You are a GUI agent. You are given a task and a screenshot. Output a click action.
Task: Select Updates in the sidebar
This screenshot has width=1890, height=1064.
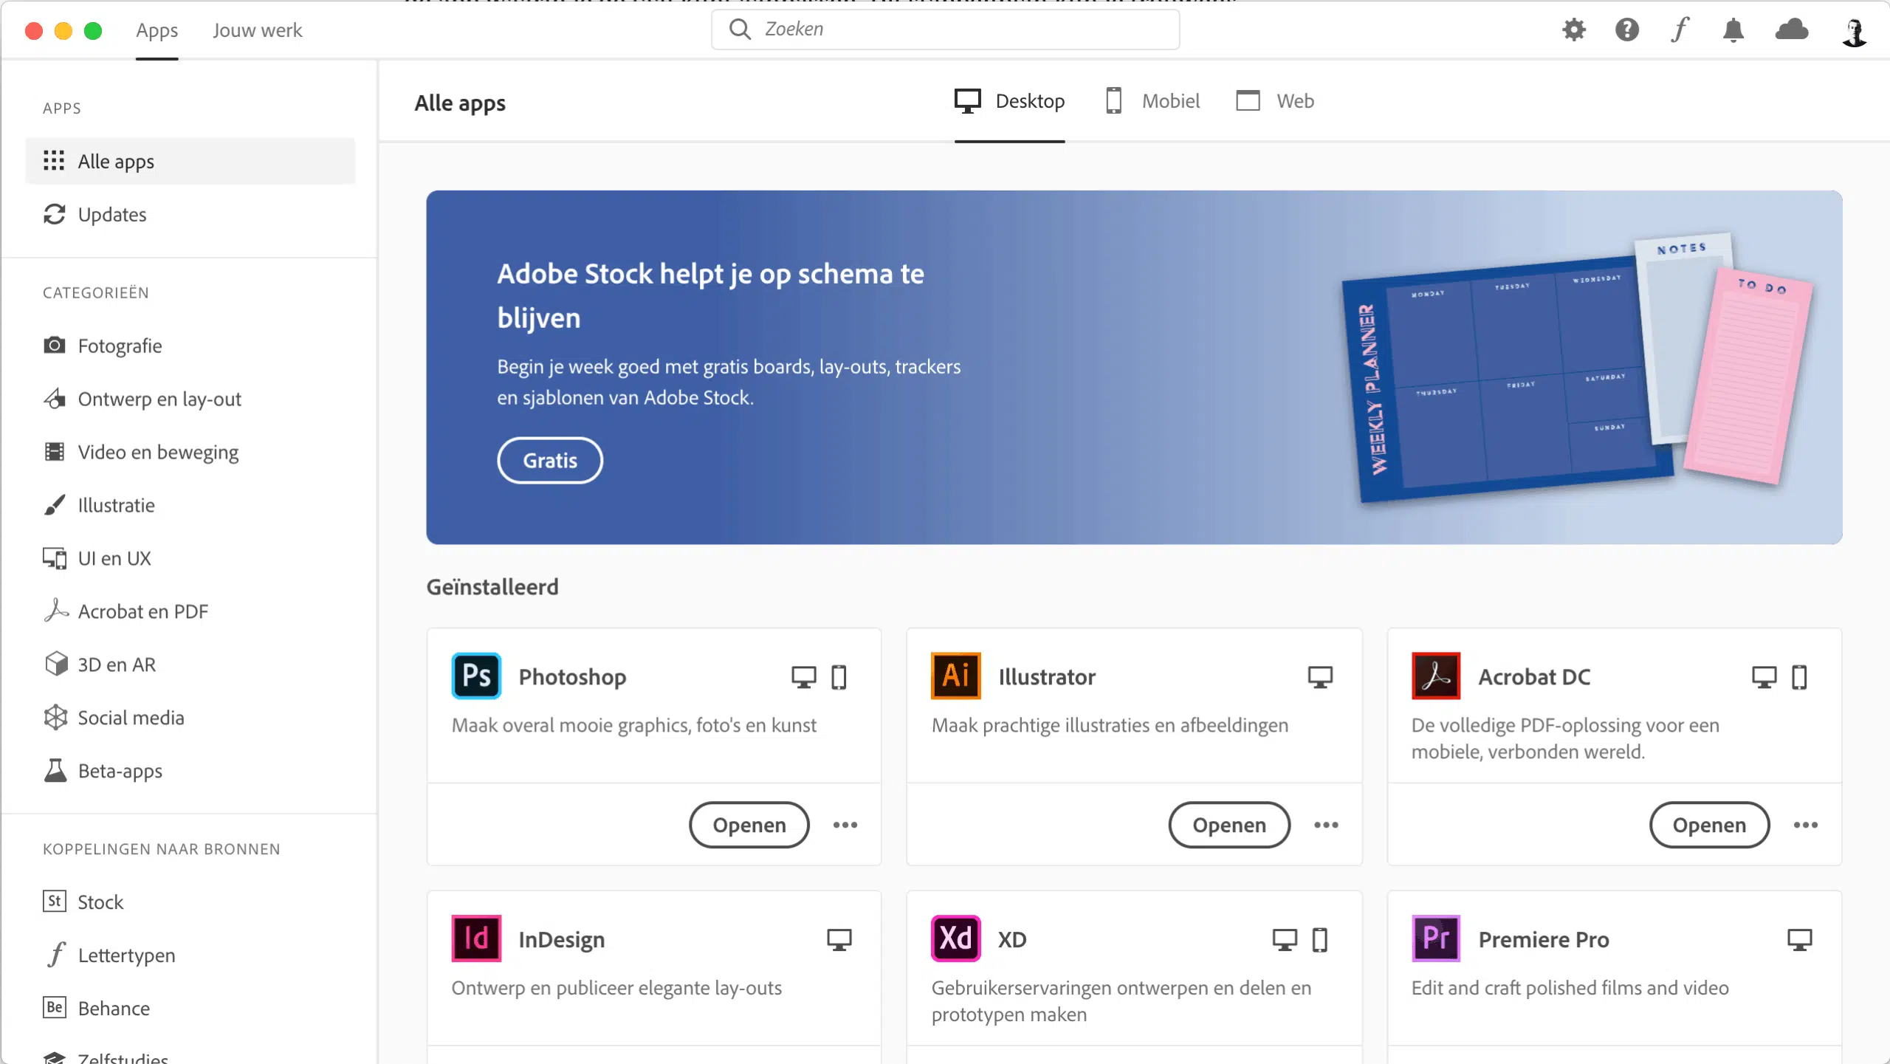(x=112, y=215)
